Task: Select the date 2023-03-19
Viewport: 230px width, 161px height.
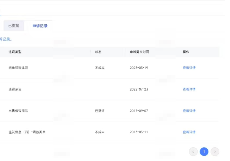Action: tap(139, 68)
